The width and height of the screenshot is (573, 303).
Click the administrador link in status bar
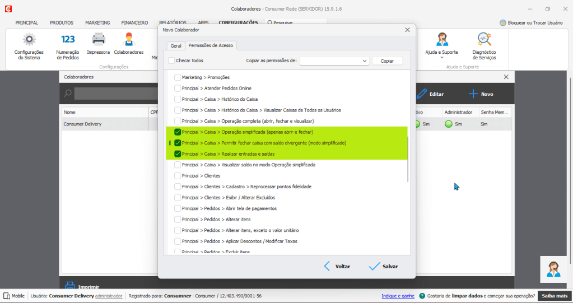tap(109, 296)
